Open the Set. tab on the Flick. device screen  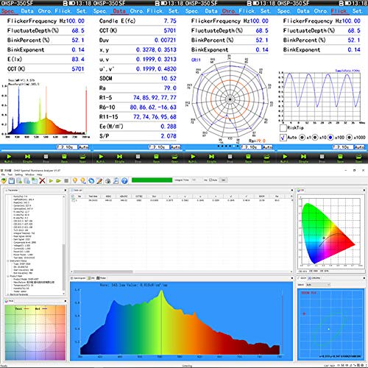coord(357,11)
